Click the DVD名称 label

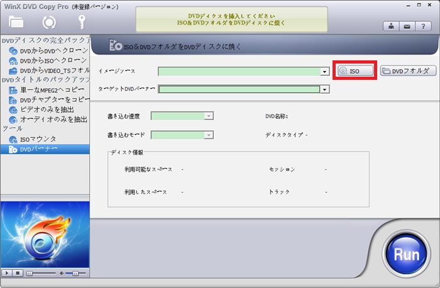click(277, 116)
